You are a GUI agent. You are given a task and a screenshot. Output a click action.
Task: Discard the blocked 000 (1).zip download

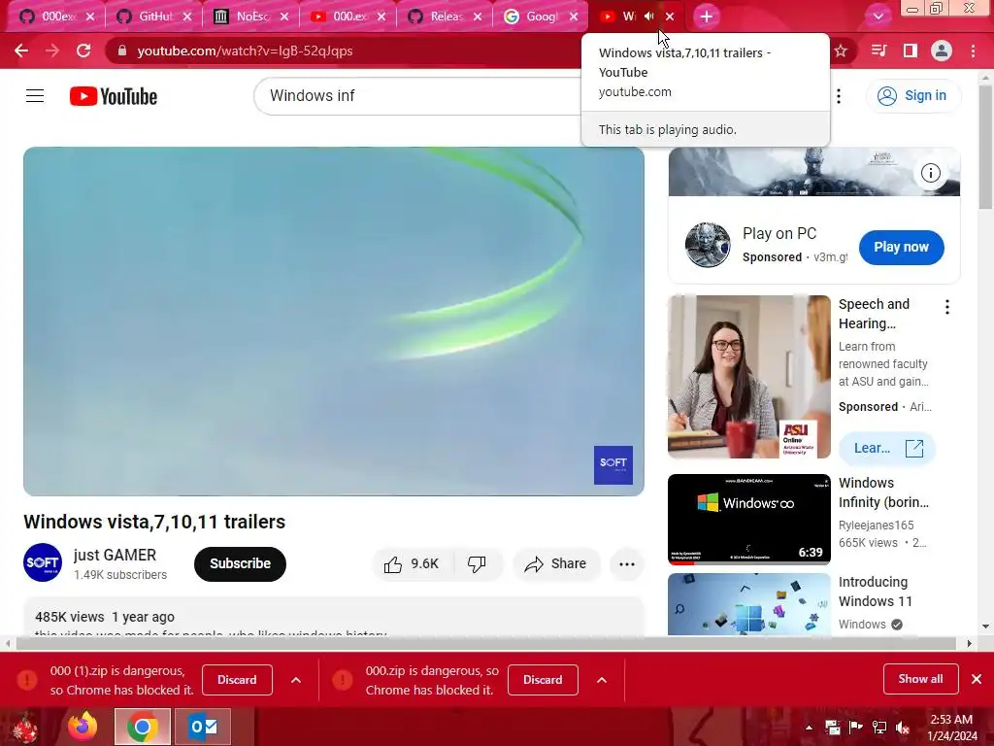coord(237,680)
